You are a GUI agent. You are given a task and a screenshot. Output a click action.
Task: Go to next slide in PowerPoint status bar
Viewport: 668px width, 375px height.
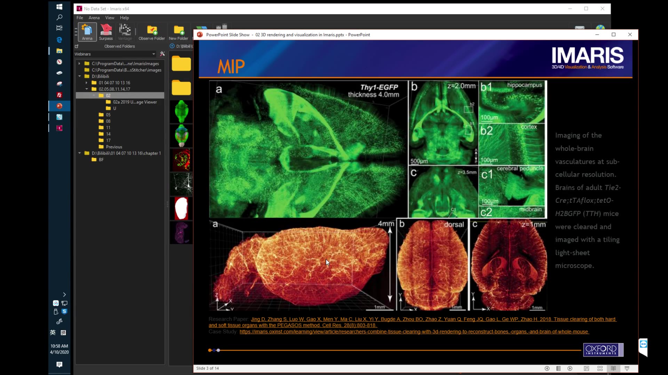tap(570, 368)
